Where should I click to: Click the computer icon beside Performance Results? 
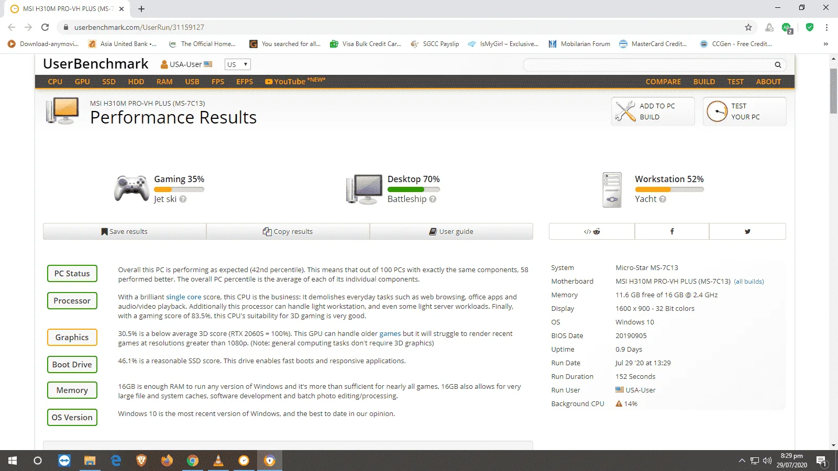point(62,110)
